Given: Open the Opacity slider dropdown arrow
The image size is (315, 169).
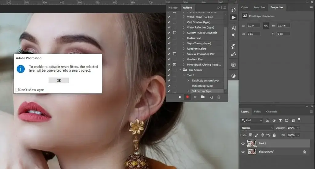Looking at the screenshot, I should pyautogui.click(x=298, y=128).
